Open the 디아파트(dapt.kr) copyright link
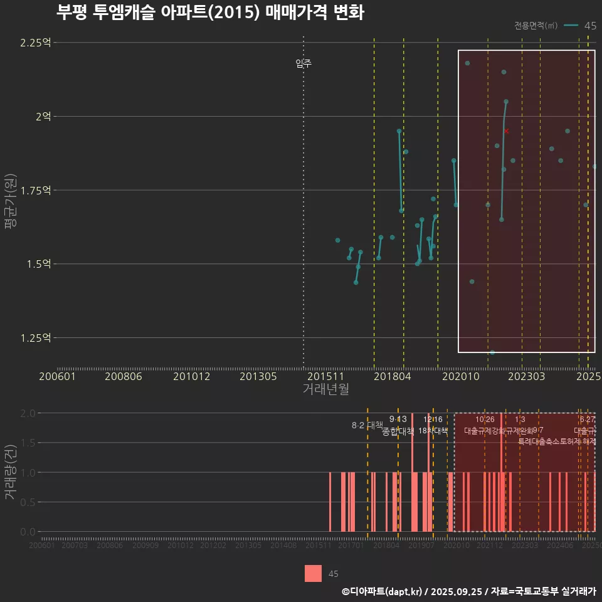Viewport: 602px width, 602px height. tap(386, 591)
